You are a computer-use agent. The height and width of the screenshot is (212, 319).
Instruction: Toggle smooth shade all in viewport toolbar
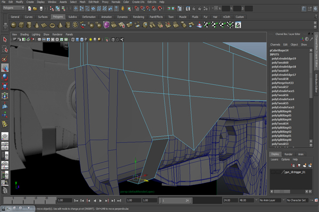pyautogui.click(x=77, y=40)
